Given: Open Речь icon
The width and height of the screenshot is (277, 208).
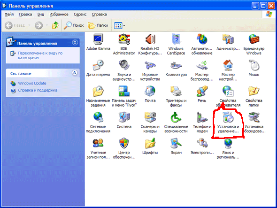Looking at the screenshot, I should 202,92.
